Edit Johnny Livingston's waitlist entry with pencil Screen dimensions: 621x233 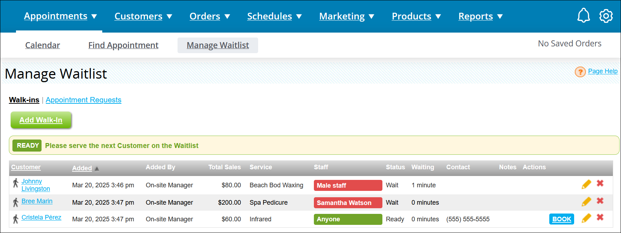(586, 184)
